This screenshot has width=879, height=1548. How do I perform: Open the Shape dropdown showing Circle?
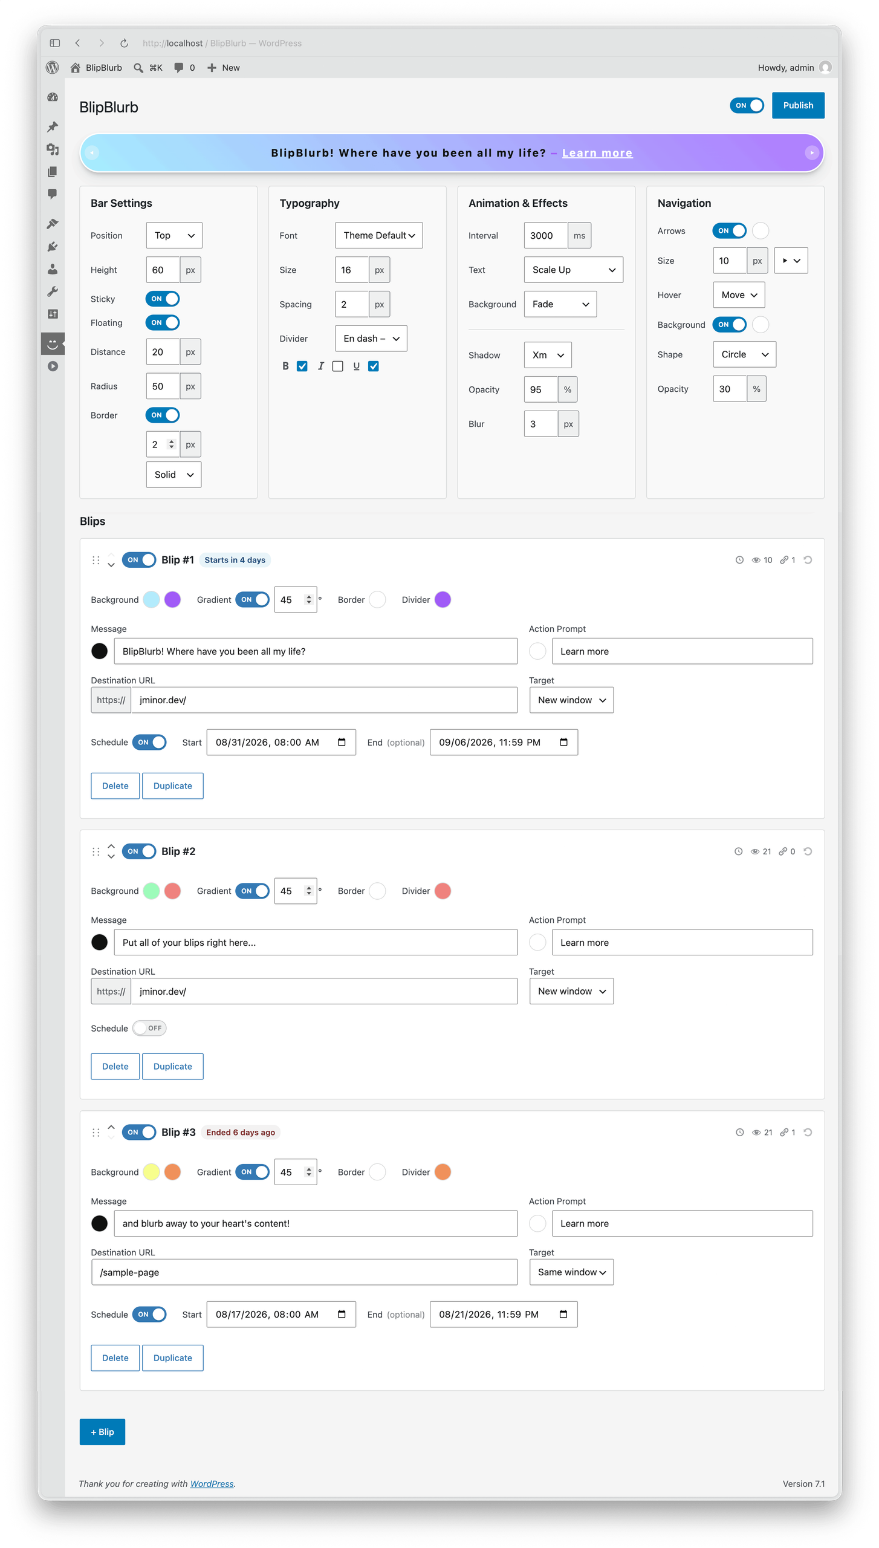coord(744,355)
